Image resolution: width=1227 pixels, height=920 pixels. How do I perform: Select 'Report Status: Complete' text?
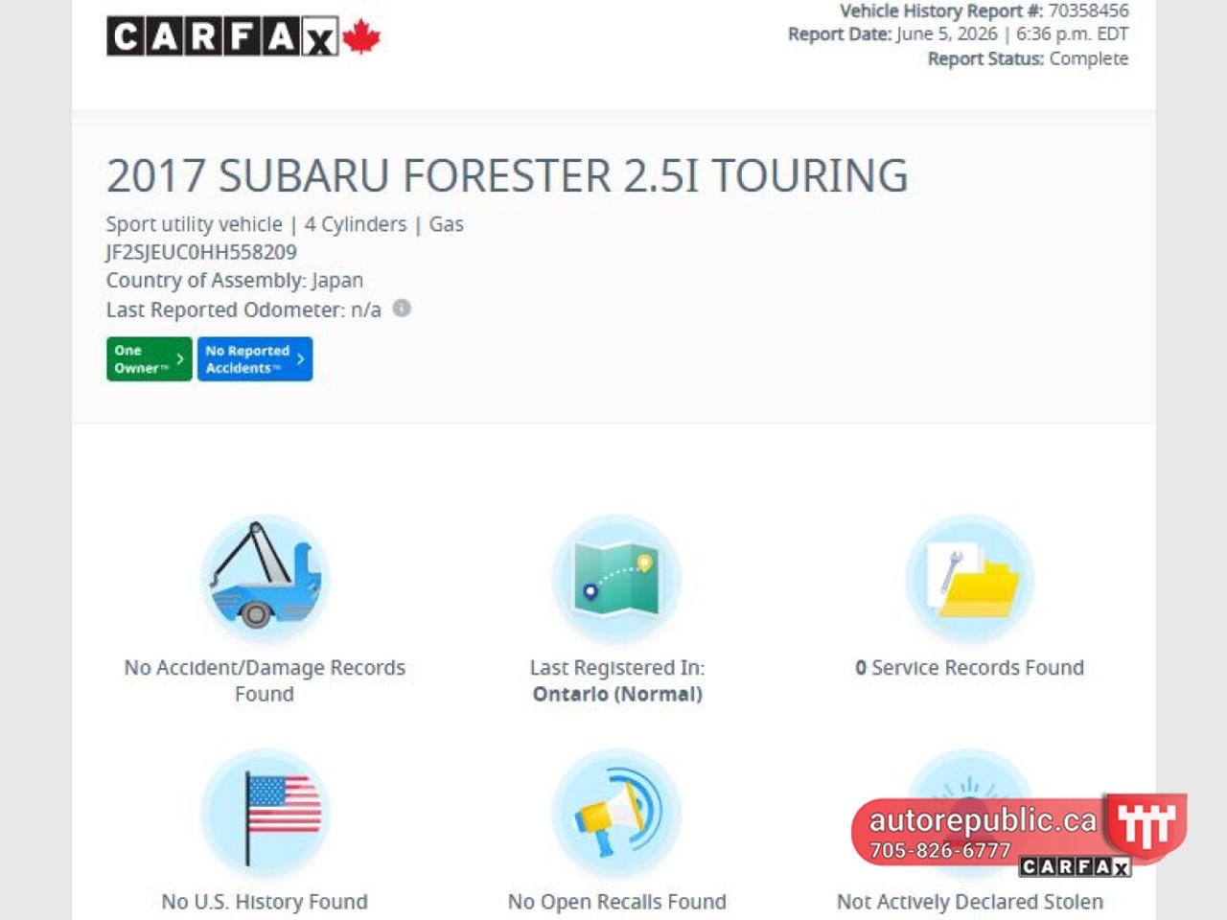(x=1029, y=58)
